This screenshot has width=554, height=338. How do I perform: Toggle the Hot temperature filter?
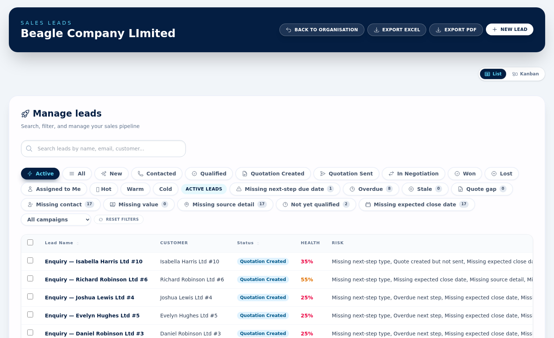point(104,189)
